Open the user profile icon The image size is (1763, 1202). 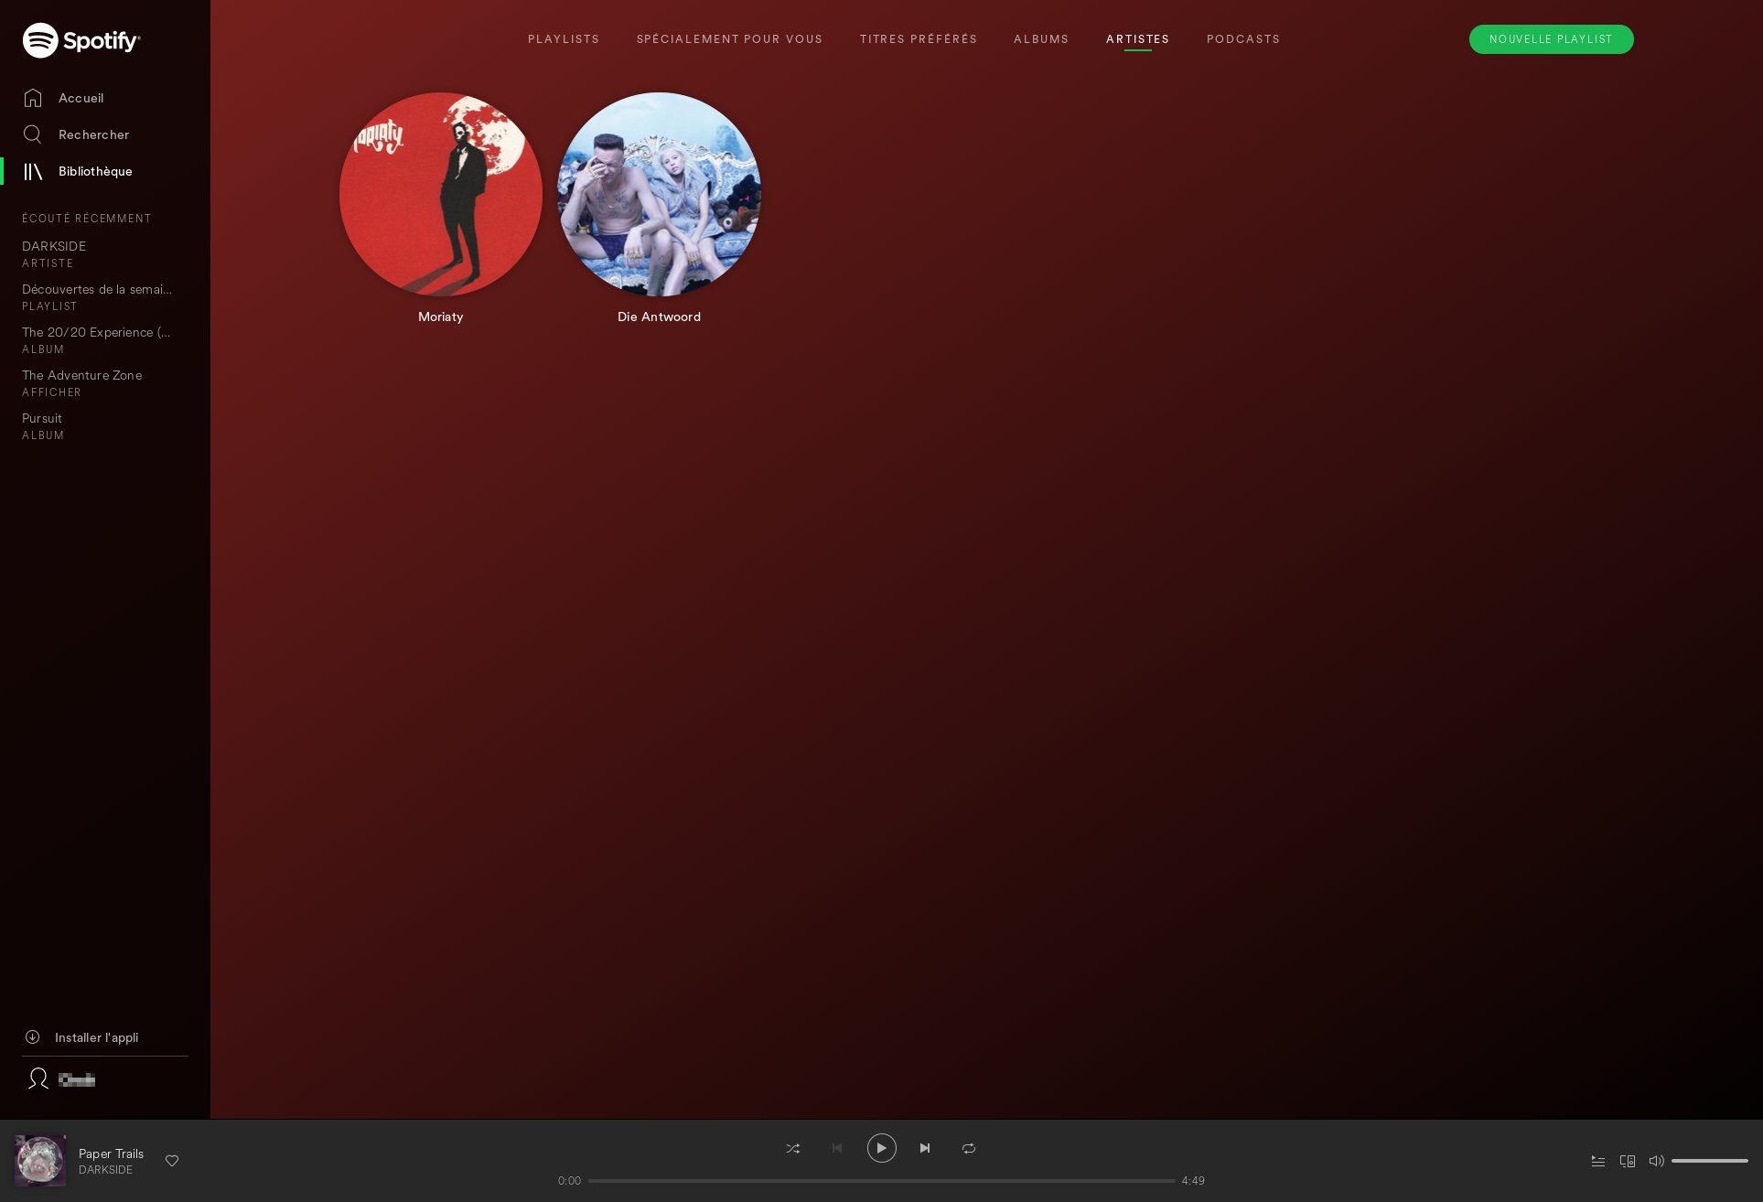pyautogui.click(x=38, y=1079)
